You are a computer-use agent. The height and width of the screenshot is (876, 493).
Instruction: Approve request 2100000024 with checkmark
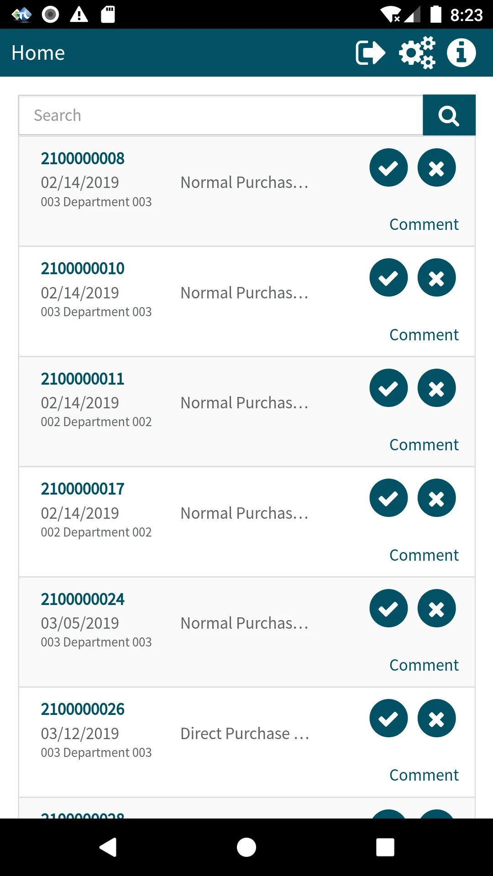tap(388, 608)
